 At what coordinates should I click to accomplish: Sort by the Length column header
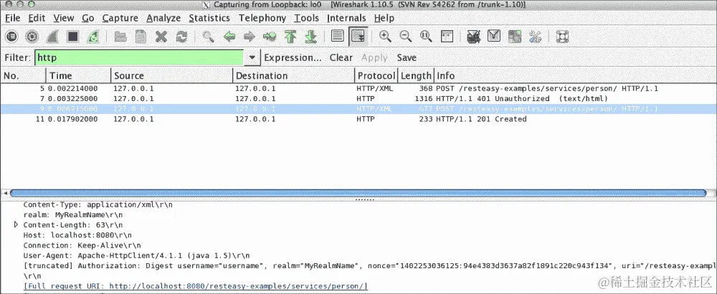click(416, 75)
